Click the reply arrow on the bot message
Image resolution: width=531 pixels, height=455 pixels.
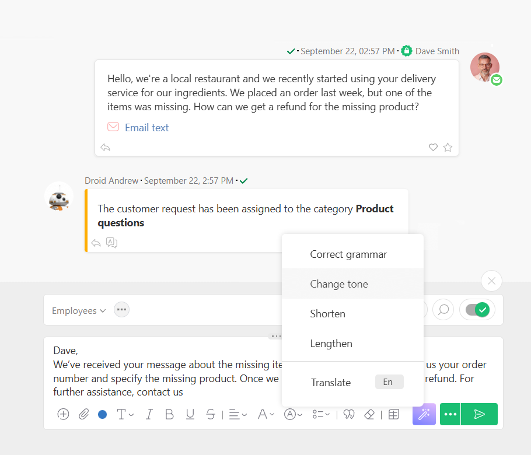point(96,243)
